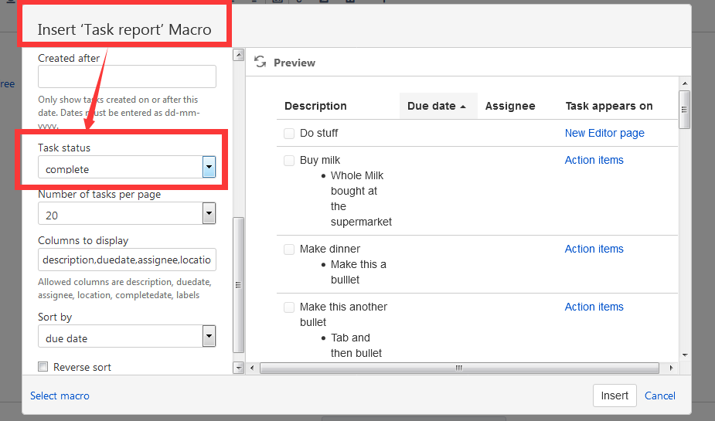The width and height of the screenshot is (715, 421).
Task: Open the New Editor page link
Action: click(604, 133)
